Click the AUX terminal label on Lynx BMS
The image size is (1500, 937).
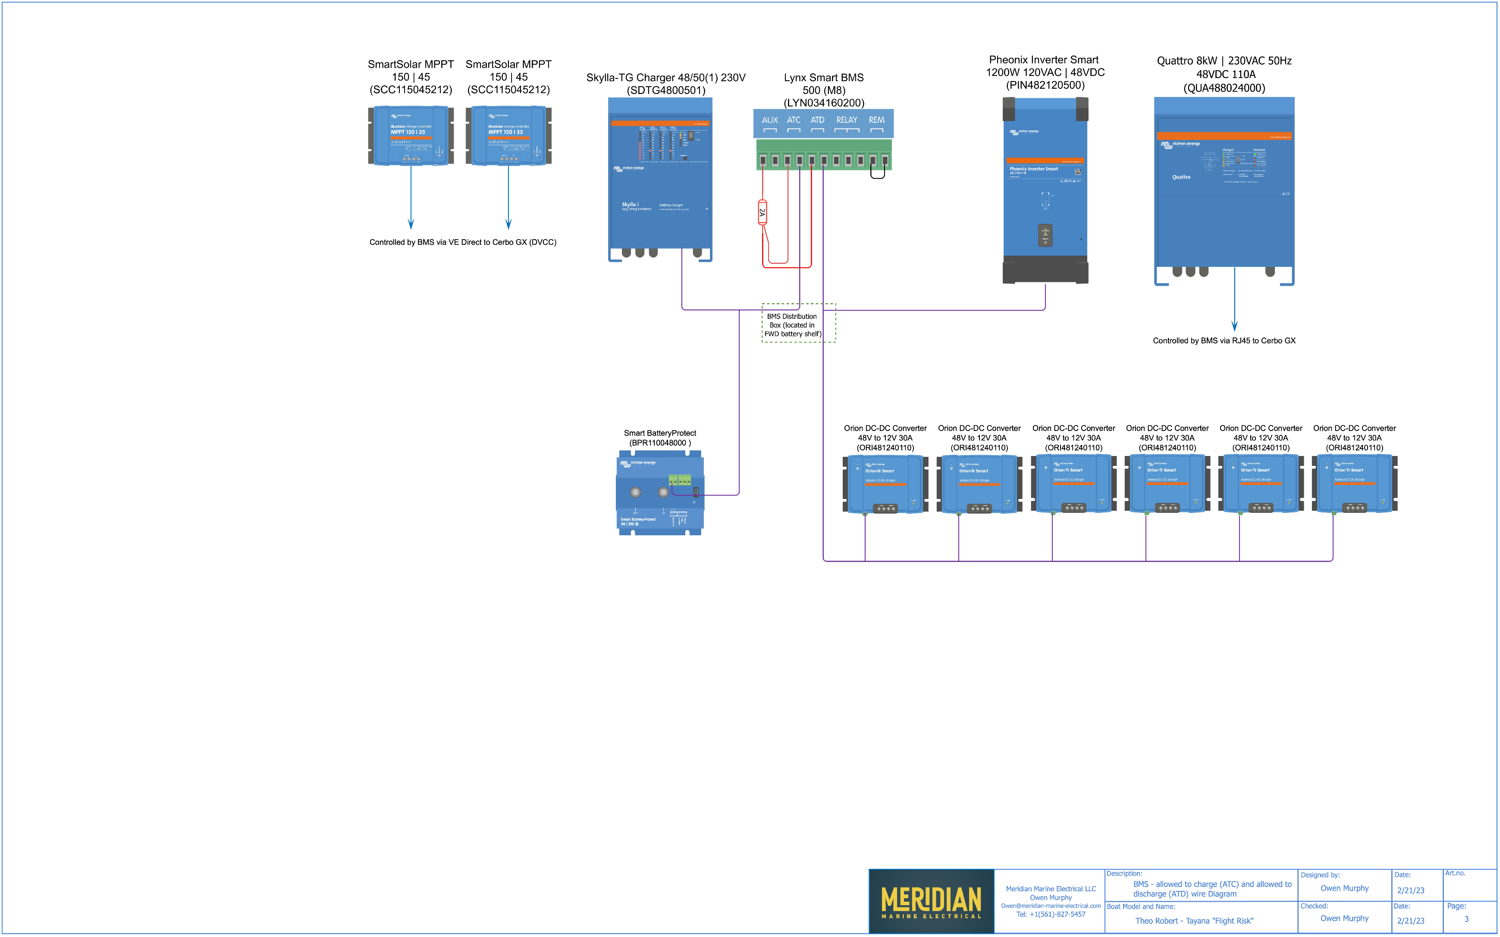click(769, 120)
